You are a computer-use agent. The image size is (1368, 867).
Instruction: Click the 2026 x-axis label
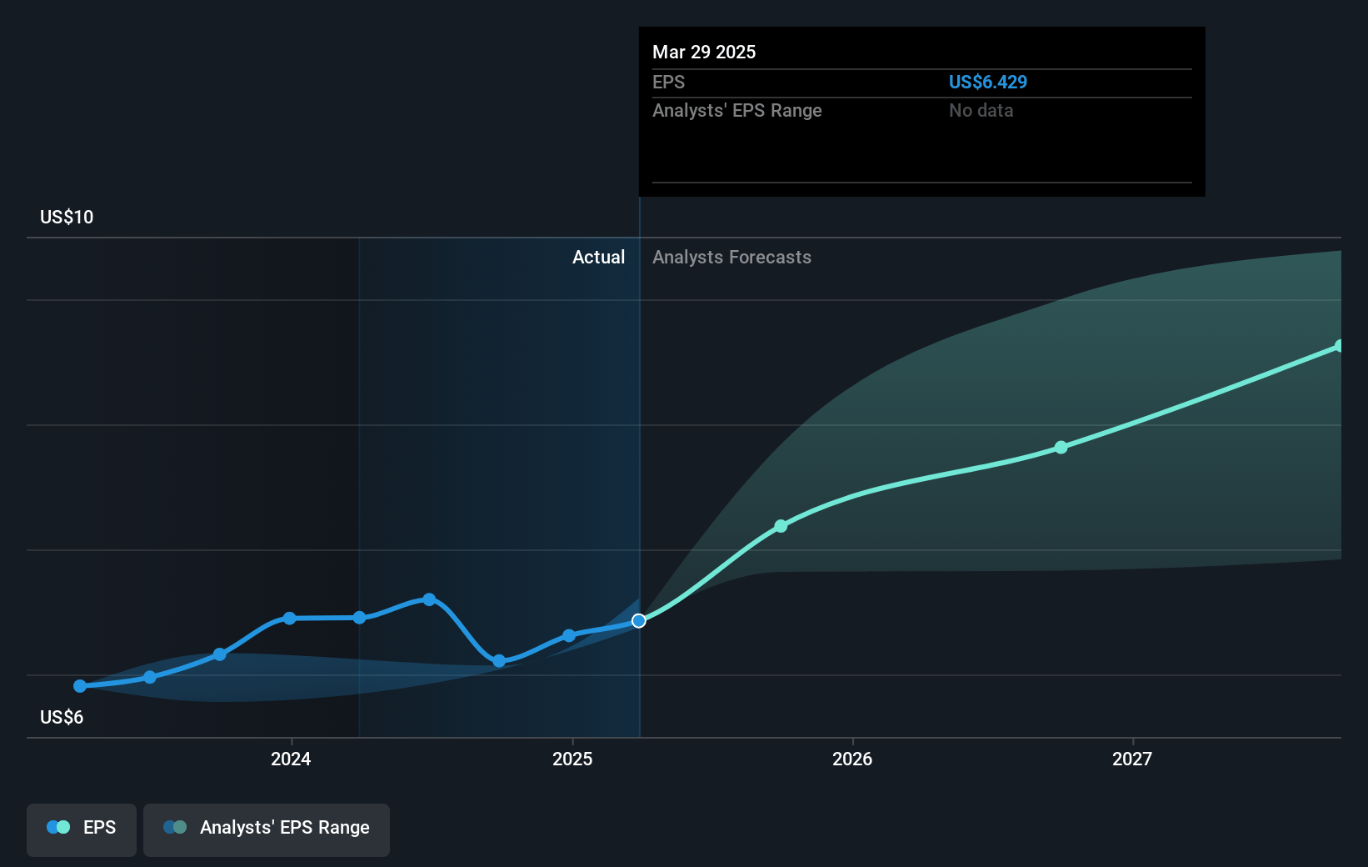[x=852, y=759]
